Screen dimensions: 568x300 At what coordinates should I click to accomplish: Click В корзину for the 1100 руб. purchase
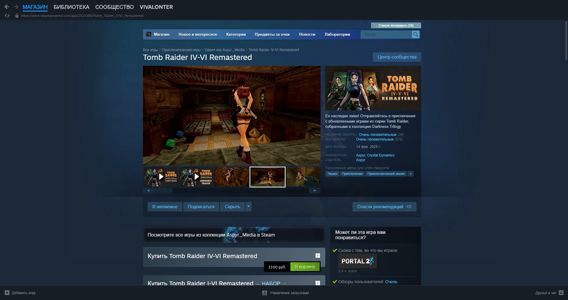click(305, 267)
